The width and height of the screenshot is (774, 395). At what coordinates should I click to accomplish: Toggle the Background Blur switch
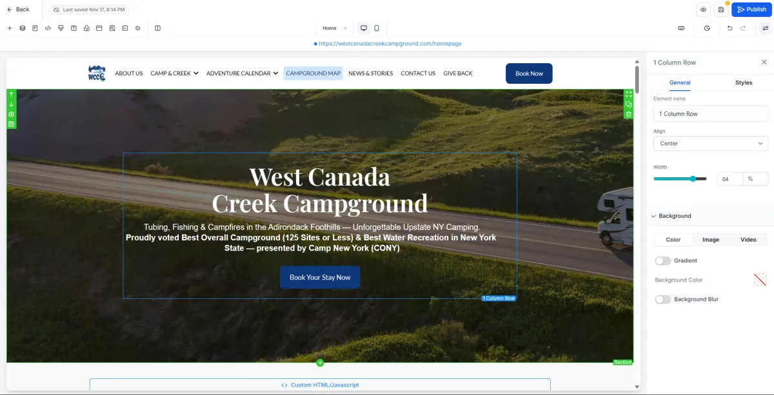point(662,299)
